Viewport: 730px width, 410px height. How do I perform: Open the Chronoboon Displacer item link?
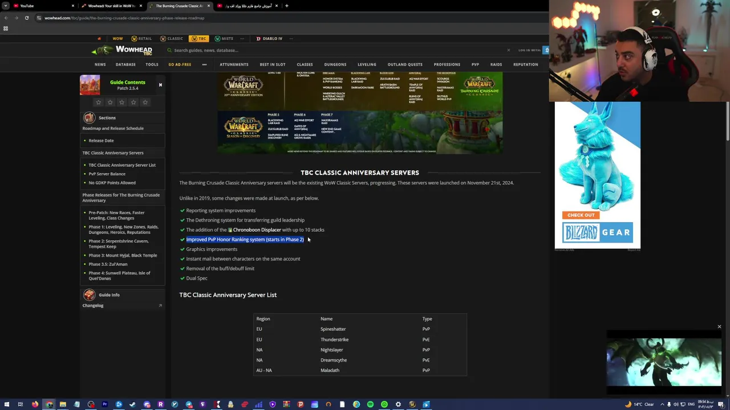[257, 229]
